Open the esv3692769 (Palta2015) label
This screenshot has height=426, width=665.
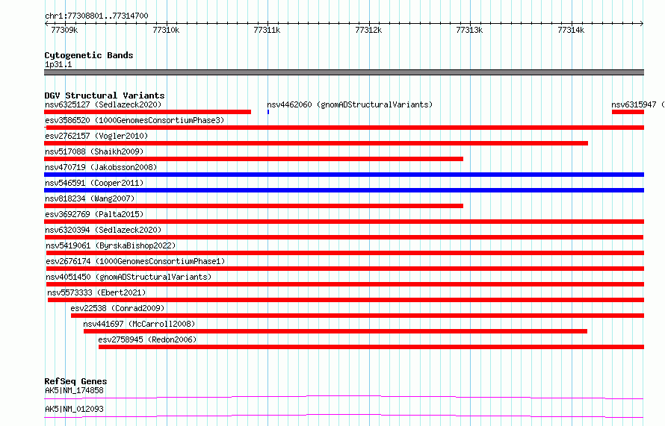(94, 214)
